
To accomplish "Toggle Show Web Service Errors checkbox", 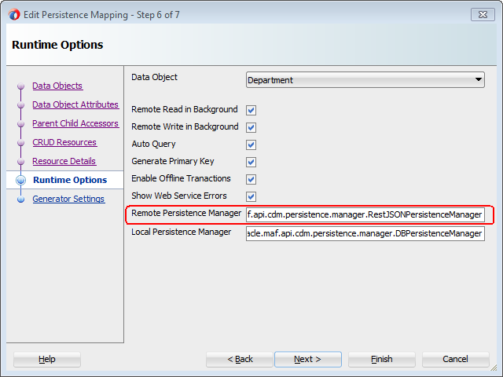I will 251,197.
